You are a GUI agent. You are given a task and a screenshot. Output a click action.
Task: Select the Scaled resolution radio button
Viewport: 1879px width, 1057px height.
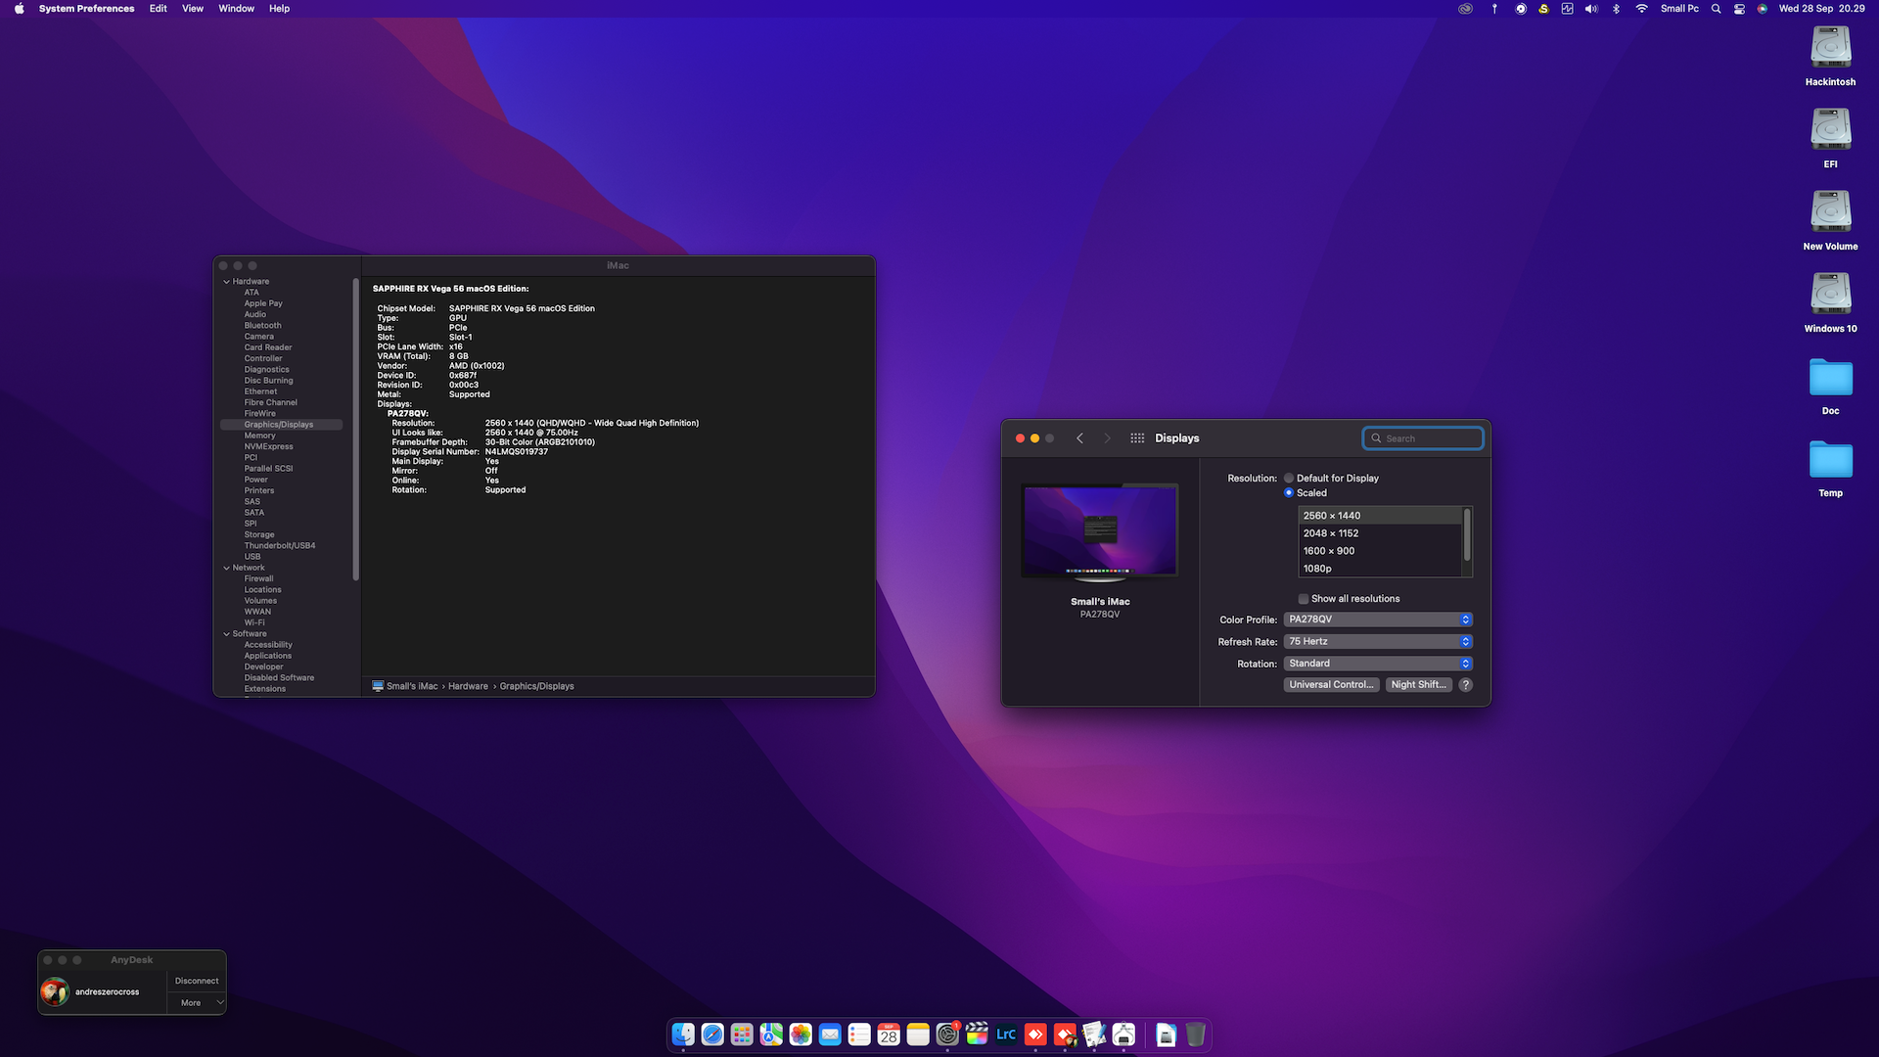[x=1289, y=493]
